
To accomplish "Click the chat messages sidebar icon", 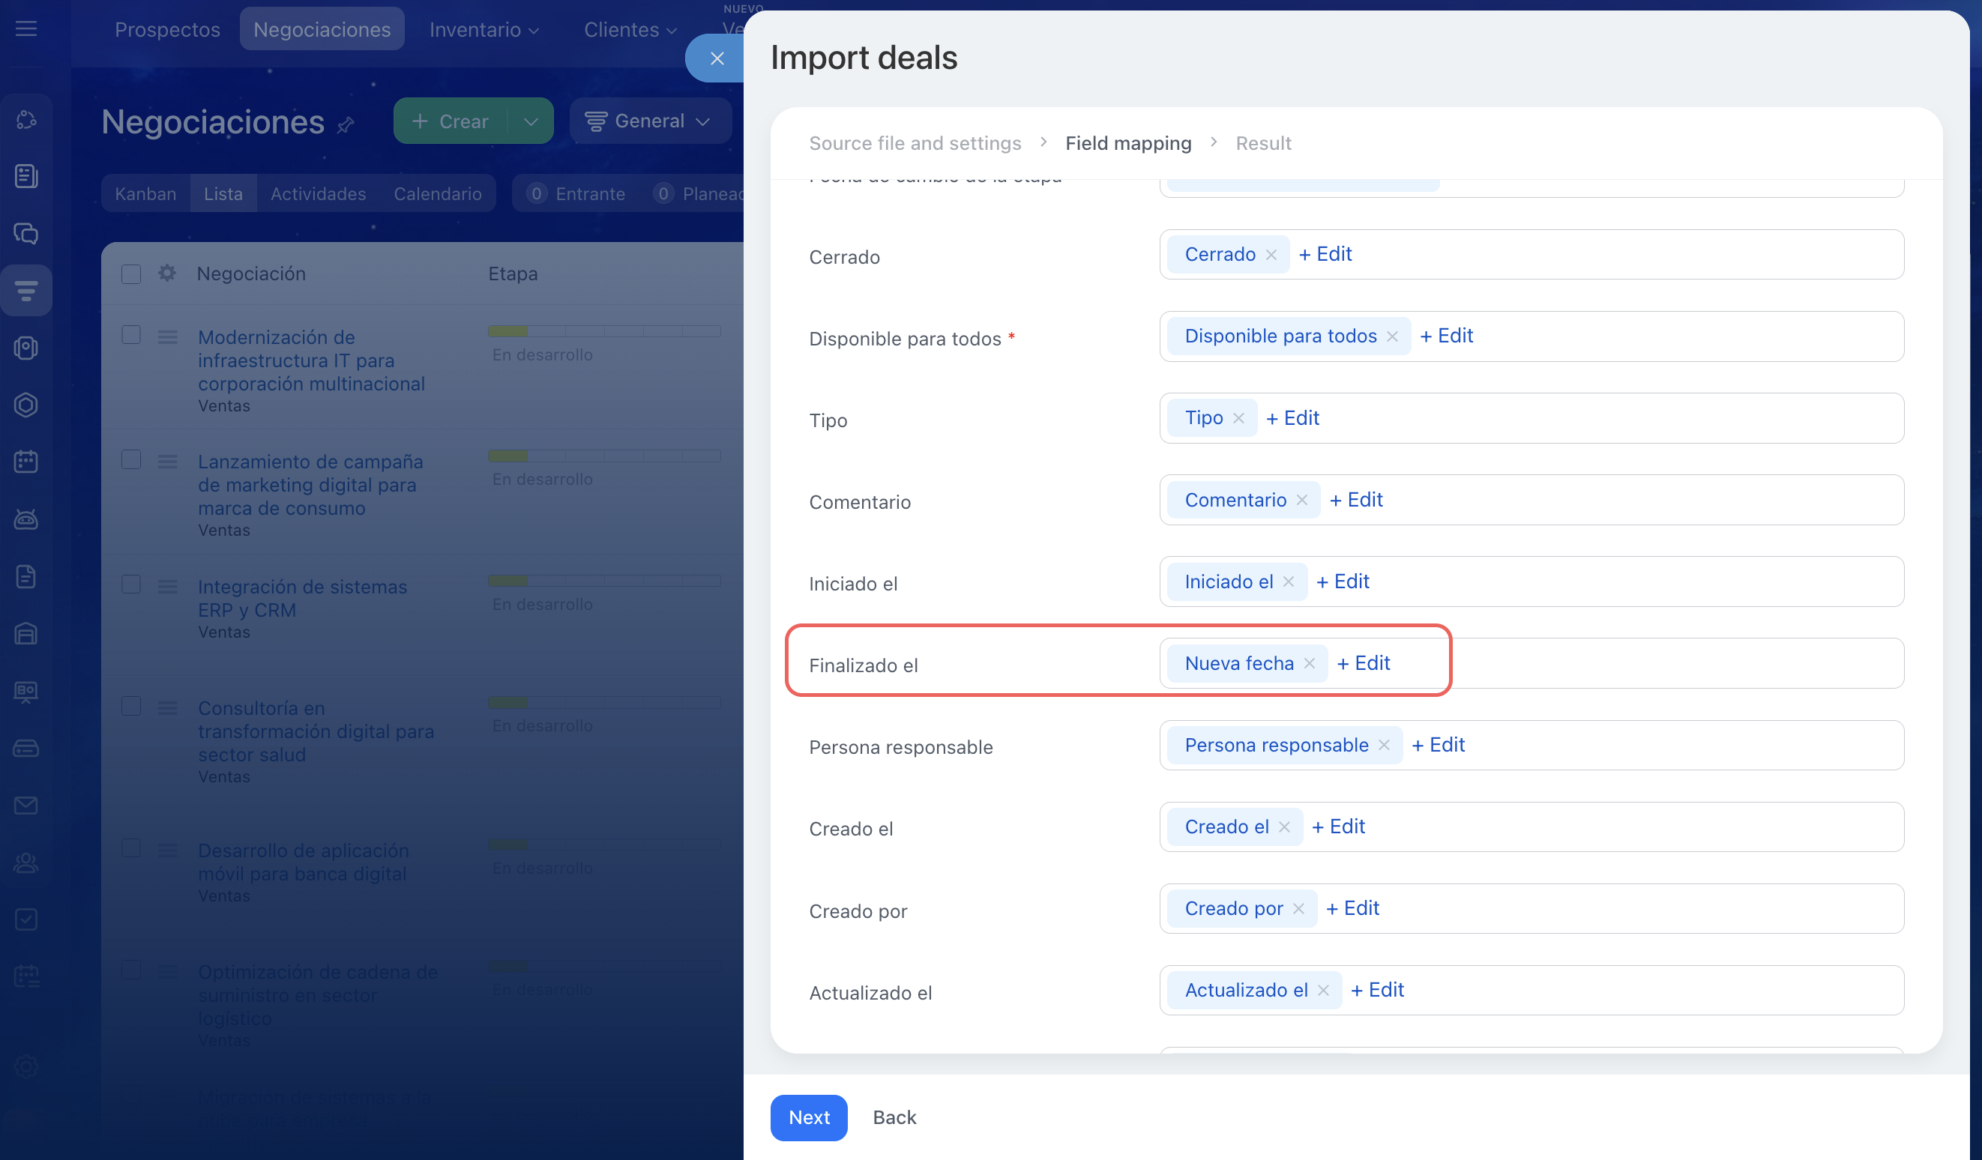I will [x=26, y=234].
